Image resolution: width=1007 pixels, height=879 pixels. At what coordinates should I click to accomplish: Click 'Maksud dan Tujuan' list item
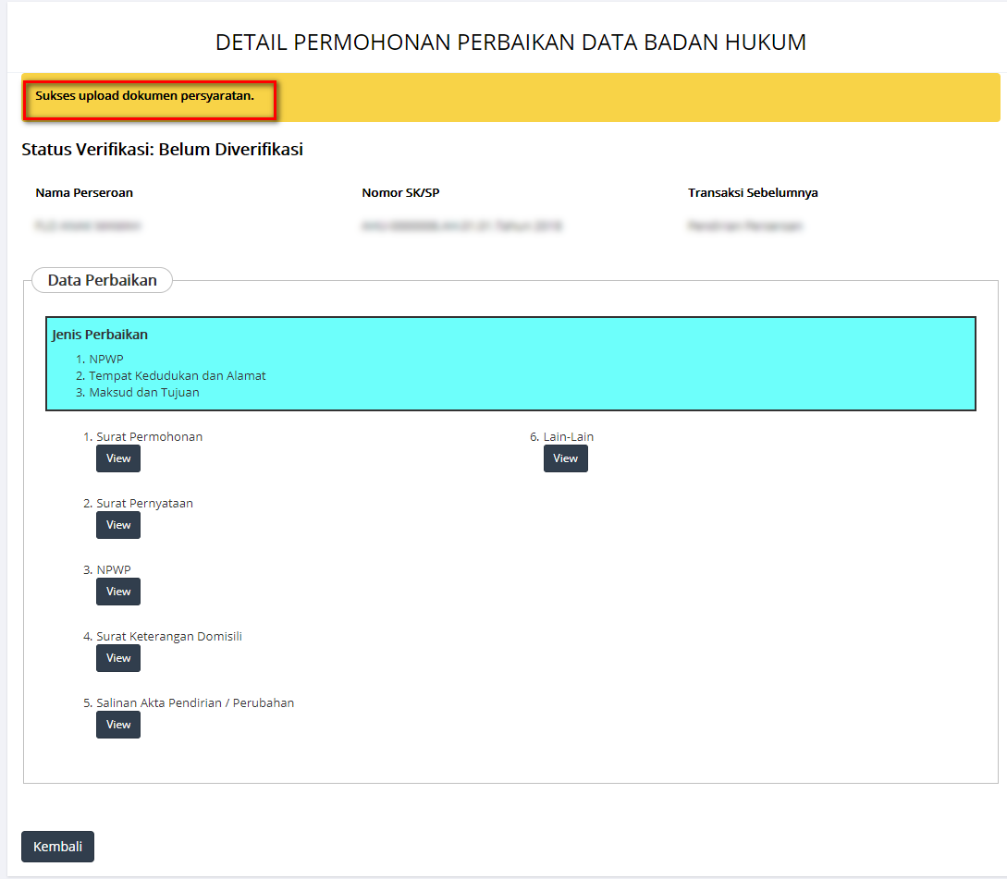coord(143,392)
